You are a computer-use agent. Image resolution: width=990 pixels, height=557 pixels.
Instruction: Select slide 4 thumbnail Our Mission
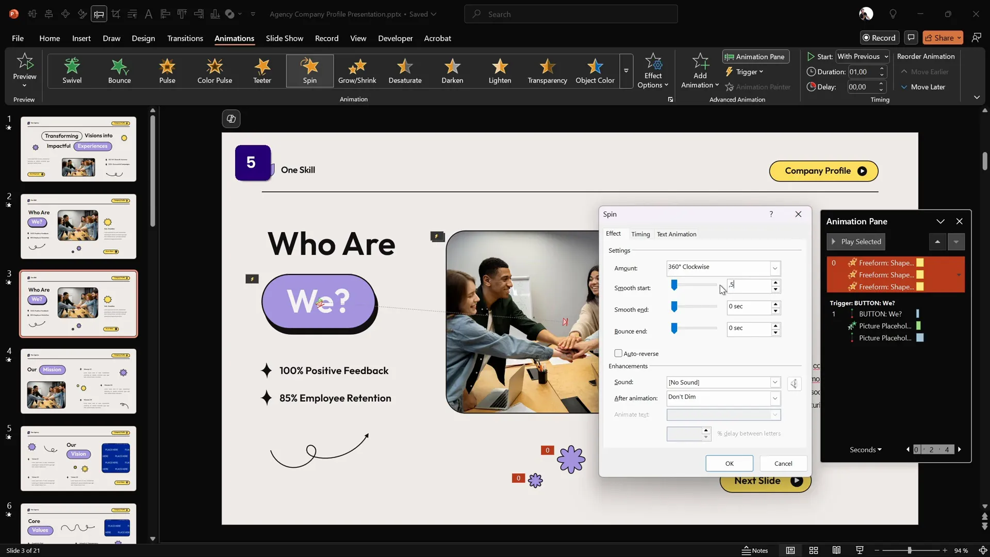78,381
